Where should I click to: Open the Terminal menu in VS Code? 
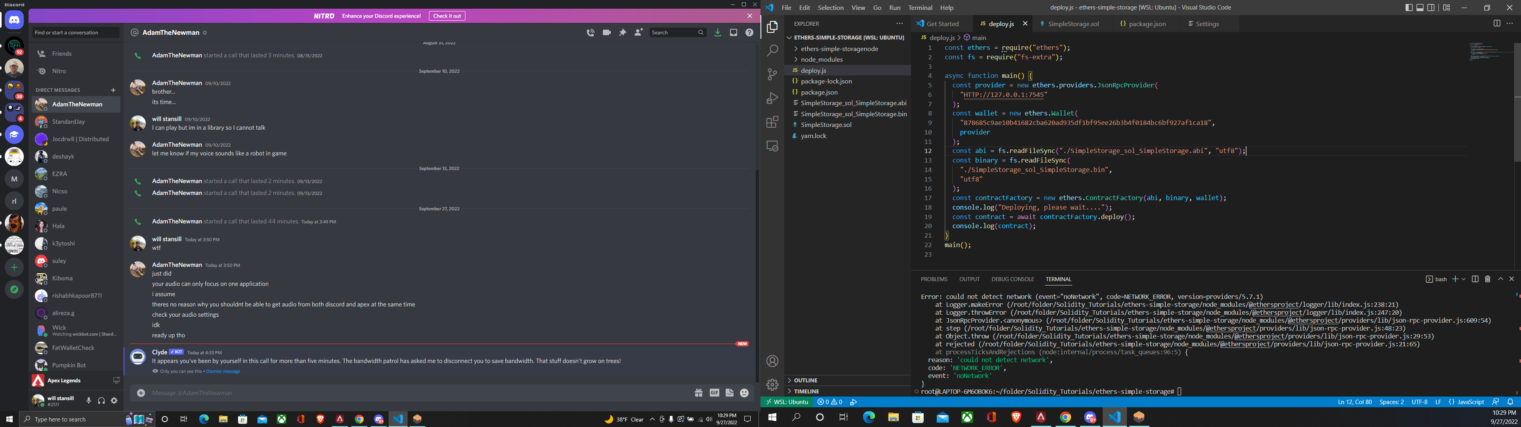tap(920, 8)
